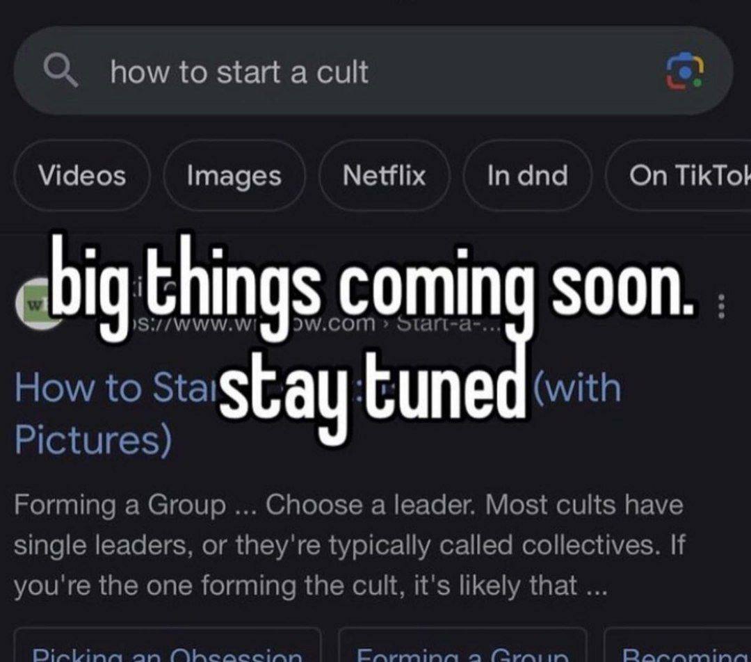This screenshot has width=751, height=662.
Task: Select the Images filter chip
Action: pos(234,175)
